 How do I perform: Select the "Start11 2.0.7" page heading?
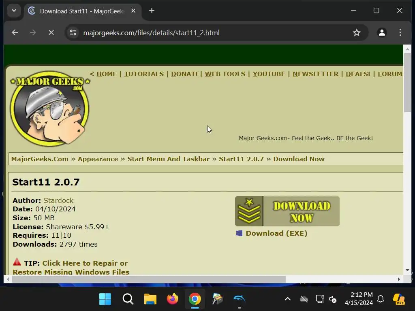point(46,182)
